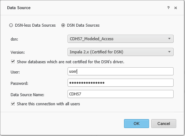Dismiss dialog using Cancel button
The image size is (185, 136).
(x=164, y=124)
